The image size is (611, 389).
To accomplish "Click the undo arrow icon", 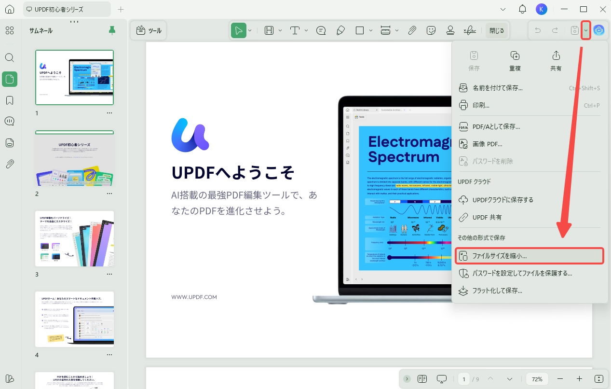I will coord(538,30).
